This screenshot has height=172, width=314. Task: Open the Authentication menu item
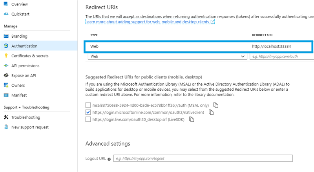(x=24, y=46)
